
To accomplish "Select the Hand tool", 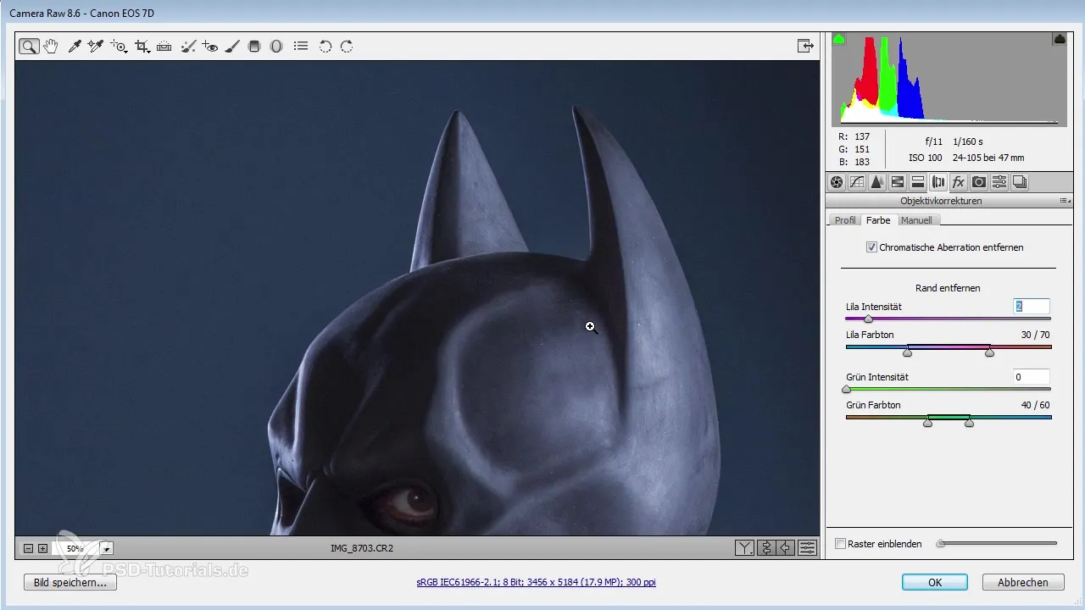I will coord(51,47).
